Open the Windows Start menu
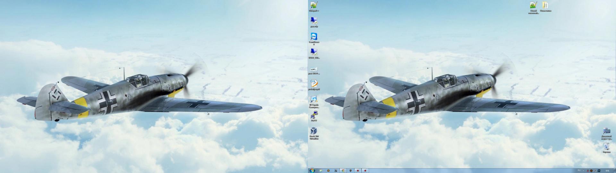616x173 pixels. [312, 170]
